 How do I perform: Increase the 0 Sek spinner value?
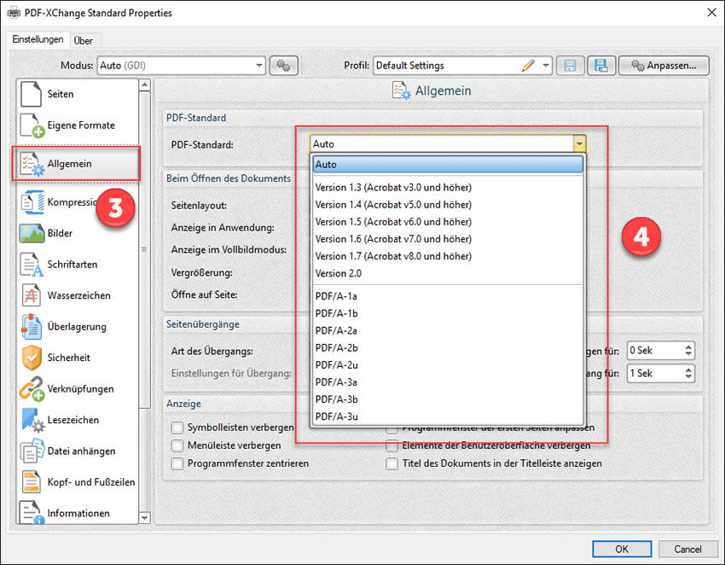tap(688, 347)
